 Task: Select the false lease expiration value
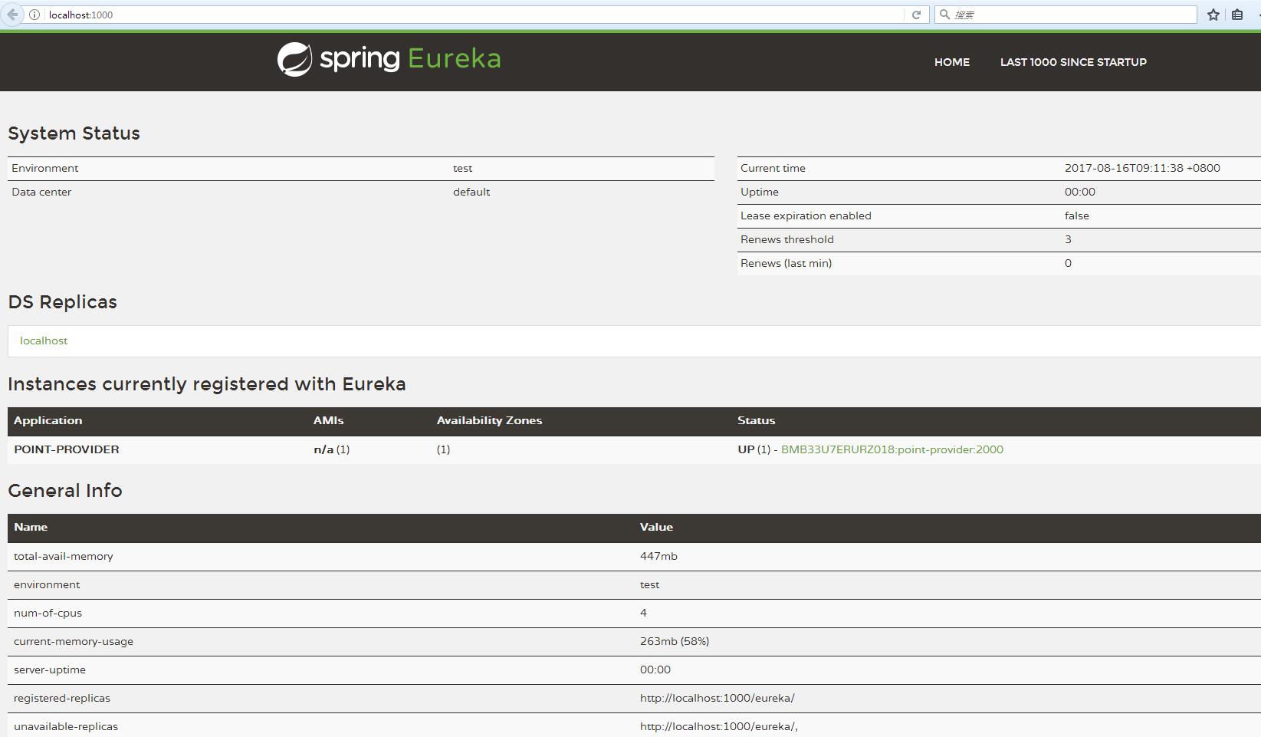tap(1076, 216)
